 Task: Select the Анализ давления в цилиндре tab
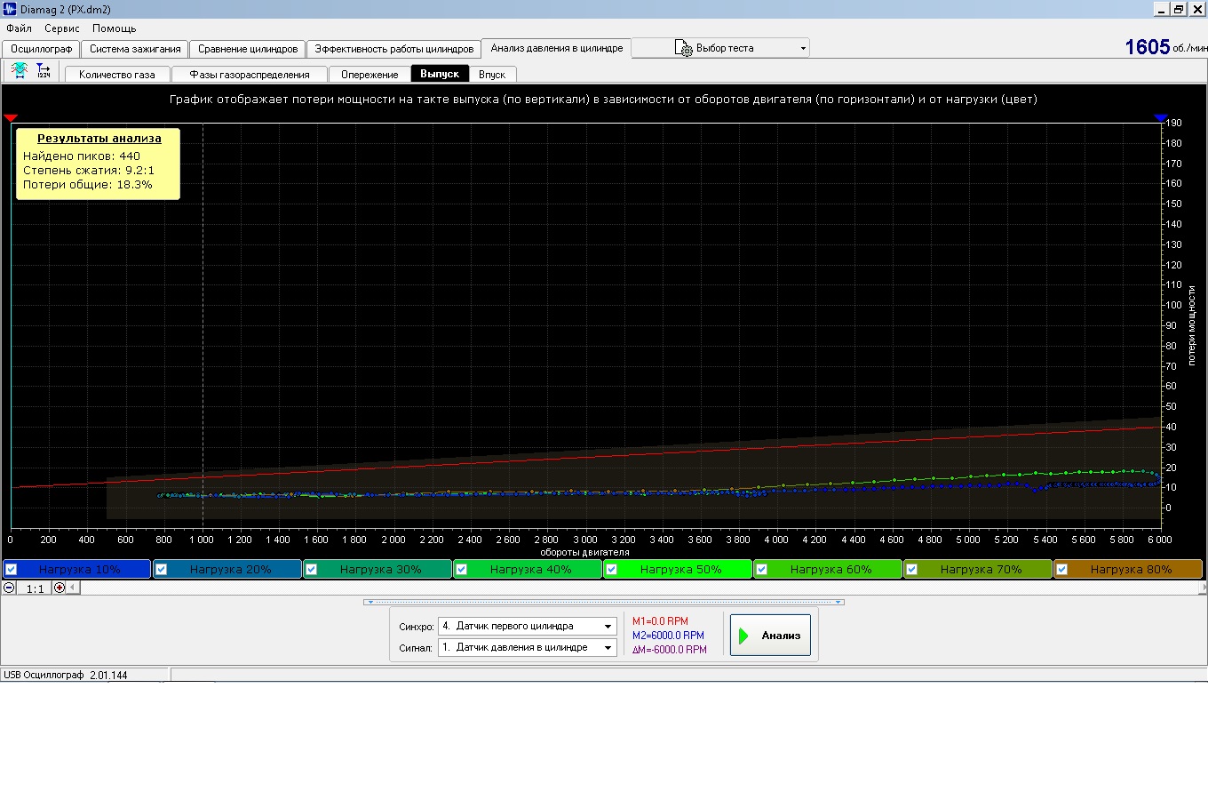click(557, 48)
